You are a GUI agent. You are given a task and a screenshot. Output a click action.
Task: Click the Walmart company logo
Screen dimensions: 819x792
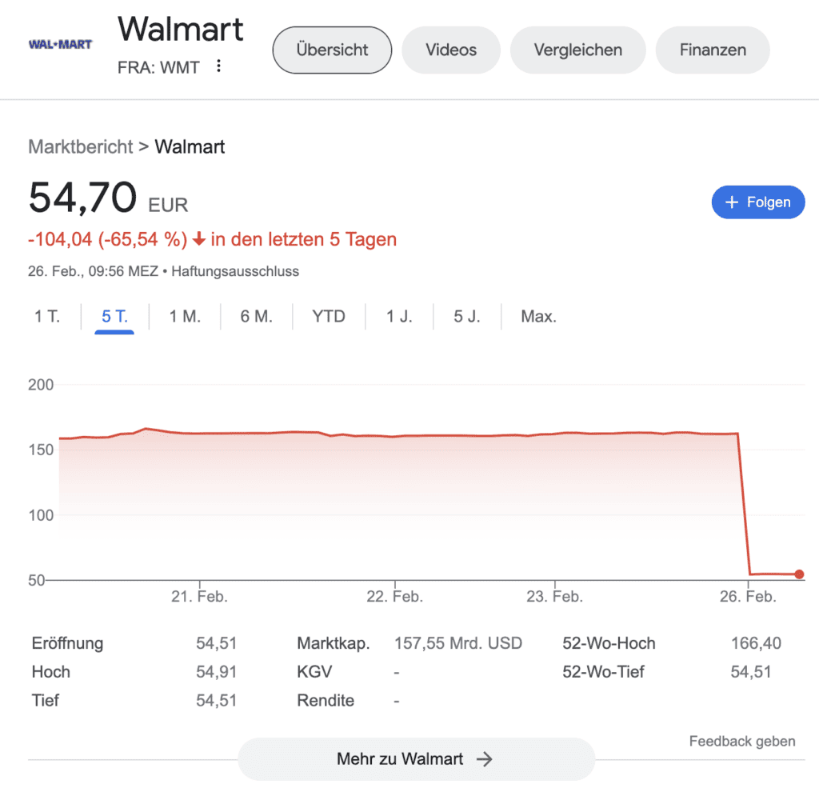click(x=60, y=44)
